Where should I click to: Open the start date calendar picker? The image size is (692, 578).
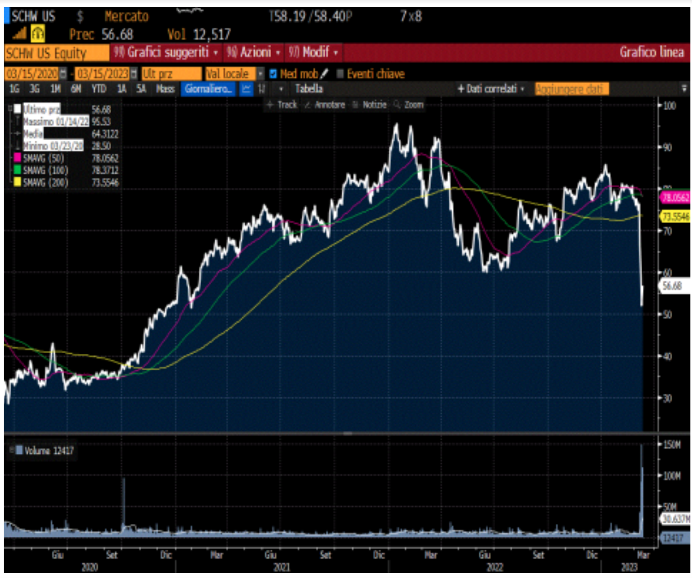[x=63, y=74]
